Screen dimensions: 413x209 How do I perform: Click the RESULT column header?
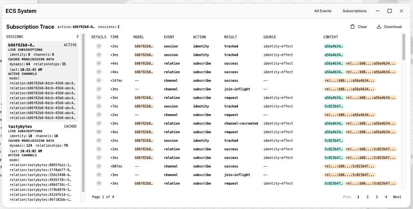tap(230, 37)
